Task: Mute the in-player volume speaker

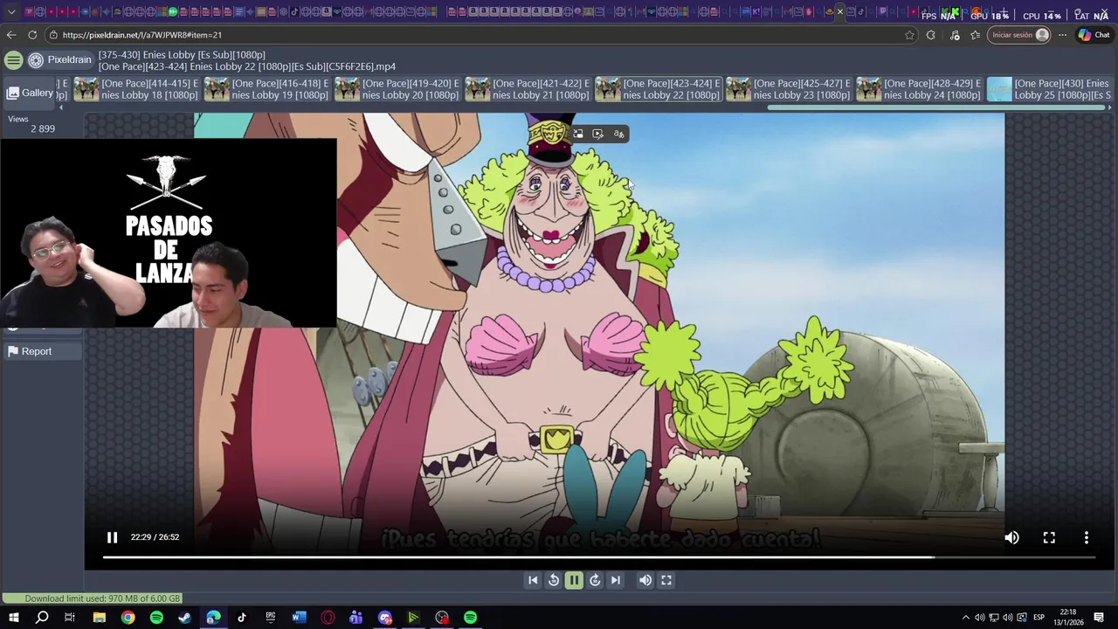Action: pyautogui.click(x=1011, y=537)
